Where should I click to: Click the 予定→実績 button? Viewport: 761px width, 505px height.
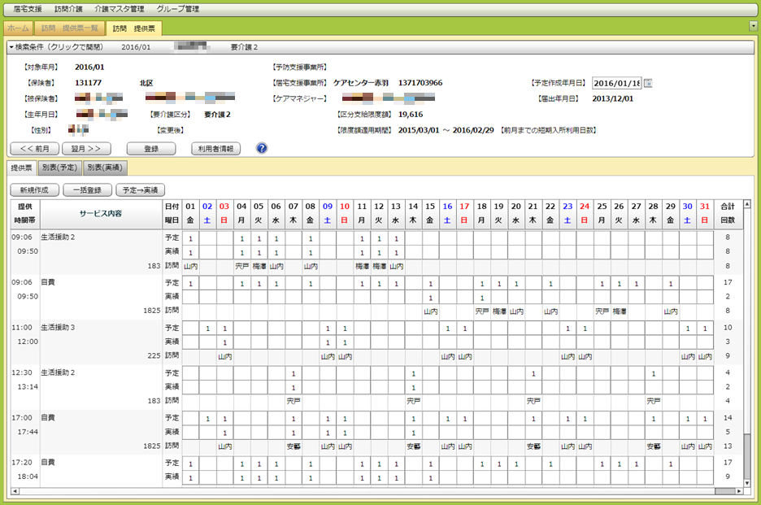140,189
